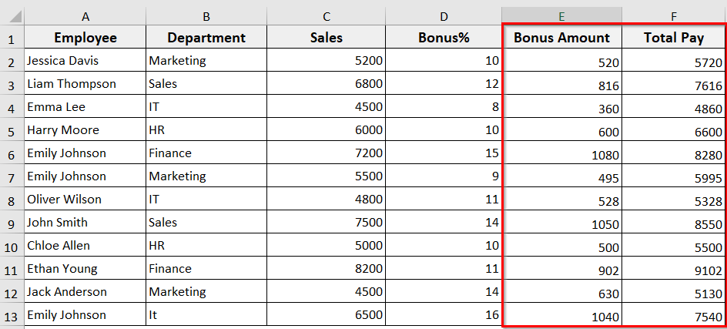
Task: Click the Sales value 8200 cell
Action: 327,269
